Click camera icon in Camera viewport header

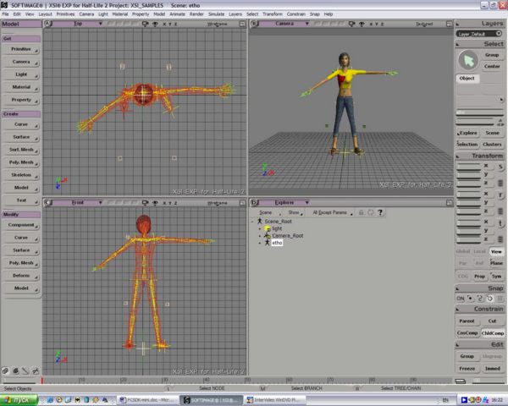pyautogui.click(x=352, y=24)
